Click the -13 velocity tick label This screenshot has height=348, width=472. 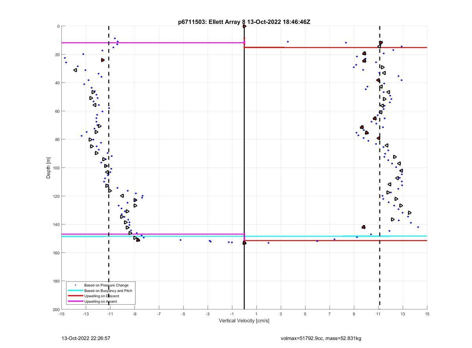86,314
